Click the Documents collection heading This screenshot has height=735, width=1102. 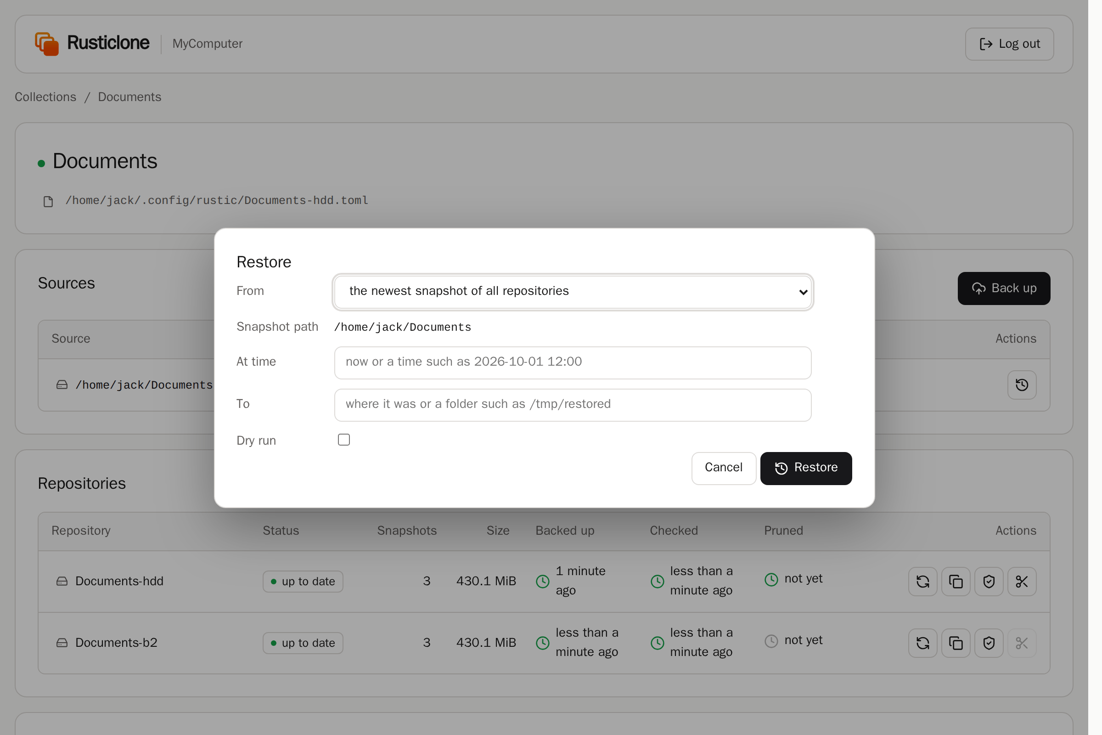click(x=105, y=161)
